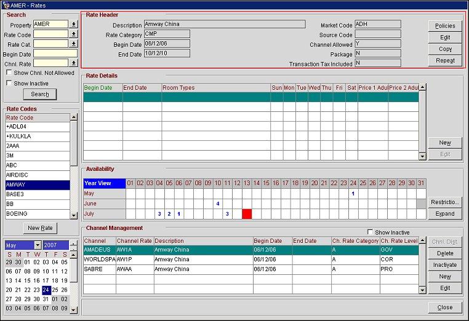Expand the calendar month dropdown

(x=38, y=245)
